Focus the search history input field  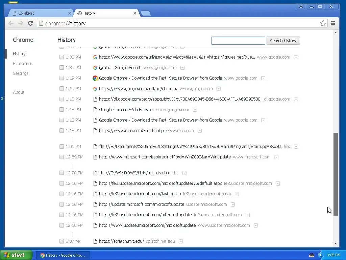point(238,41)
